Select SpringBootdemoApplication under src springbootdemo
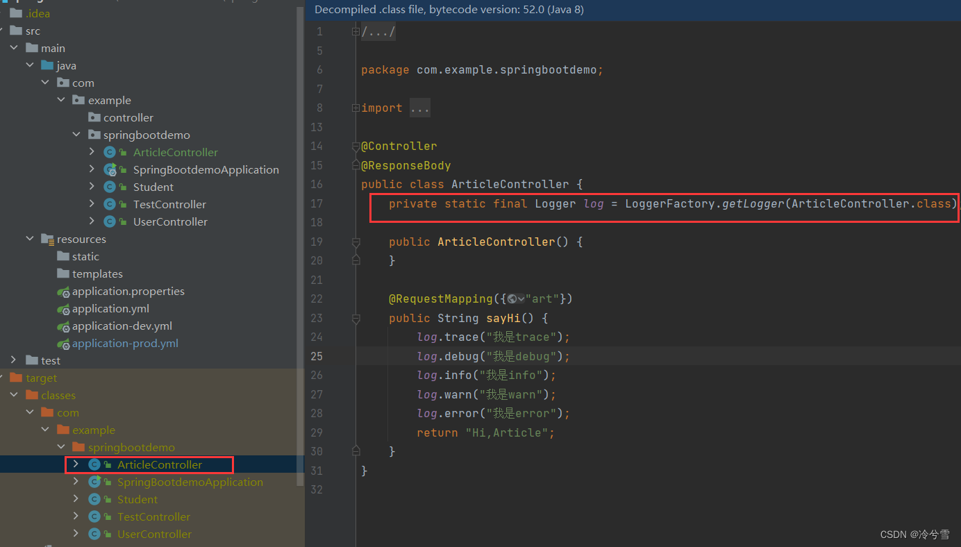961x547 pixels. tap(206, 169)
